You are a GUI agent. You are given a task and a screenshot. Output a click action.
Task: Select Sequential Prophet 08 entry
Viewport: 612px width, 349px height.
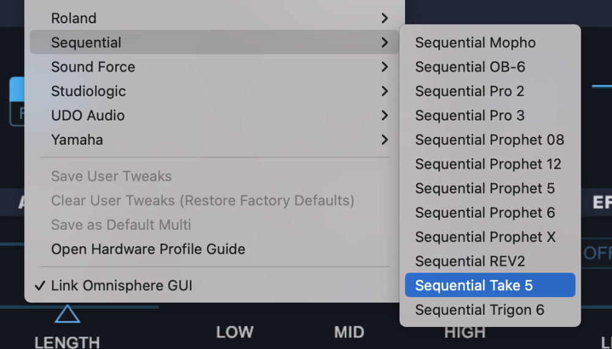pos(490,140)
